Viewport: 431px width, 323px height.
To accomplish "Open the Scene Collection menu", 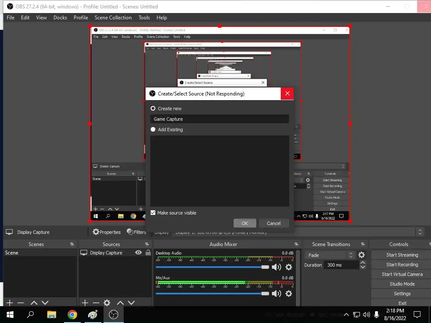I will [113, 18].
